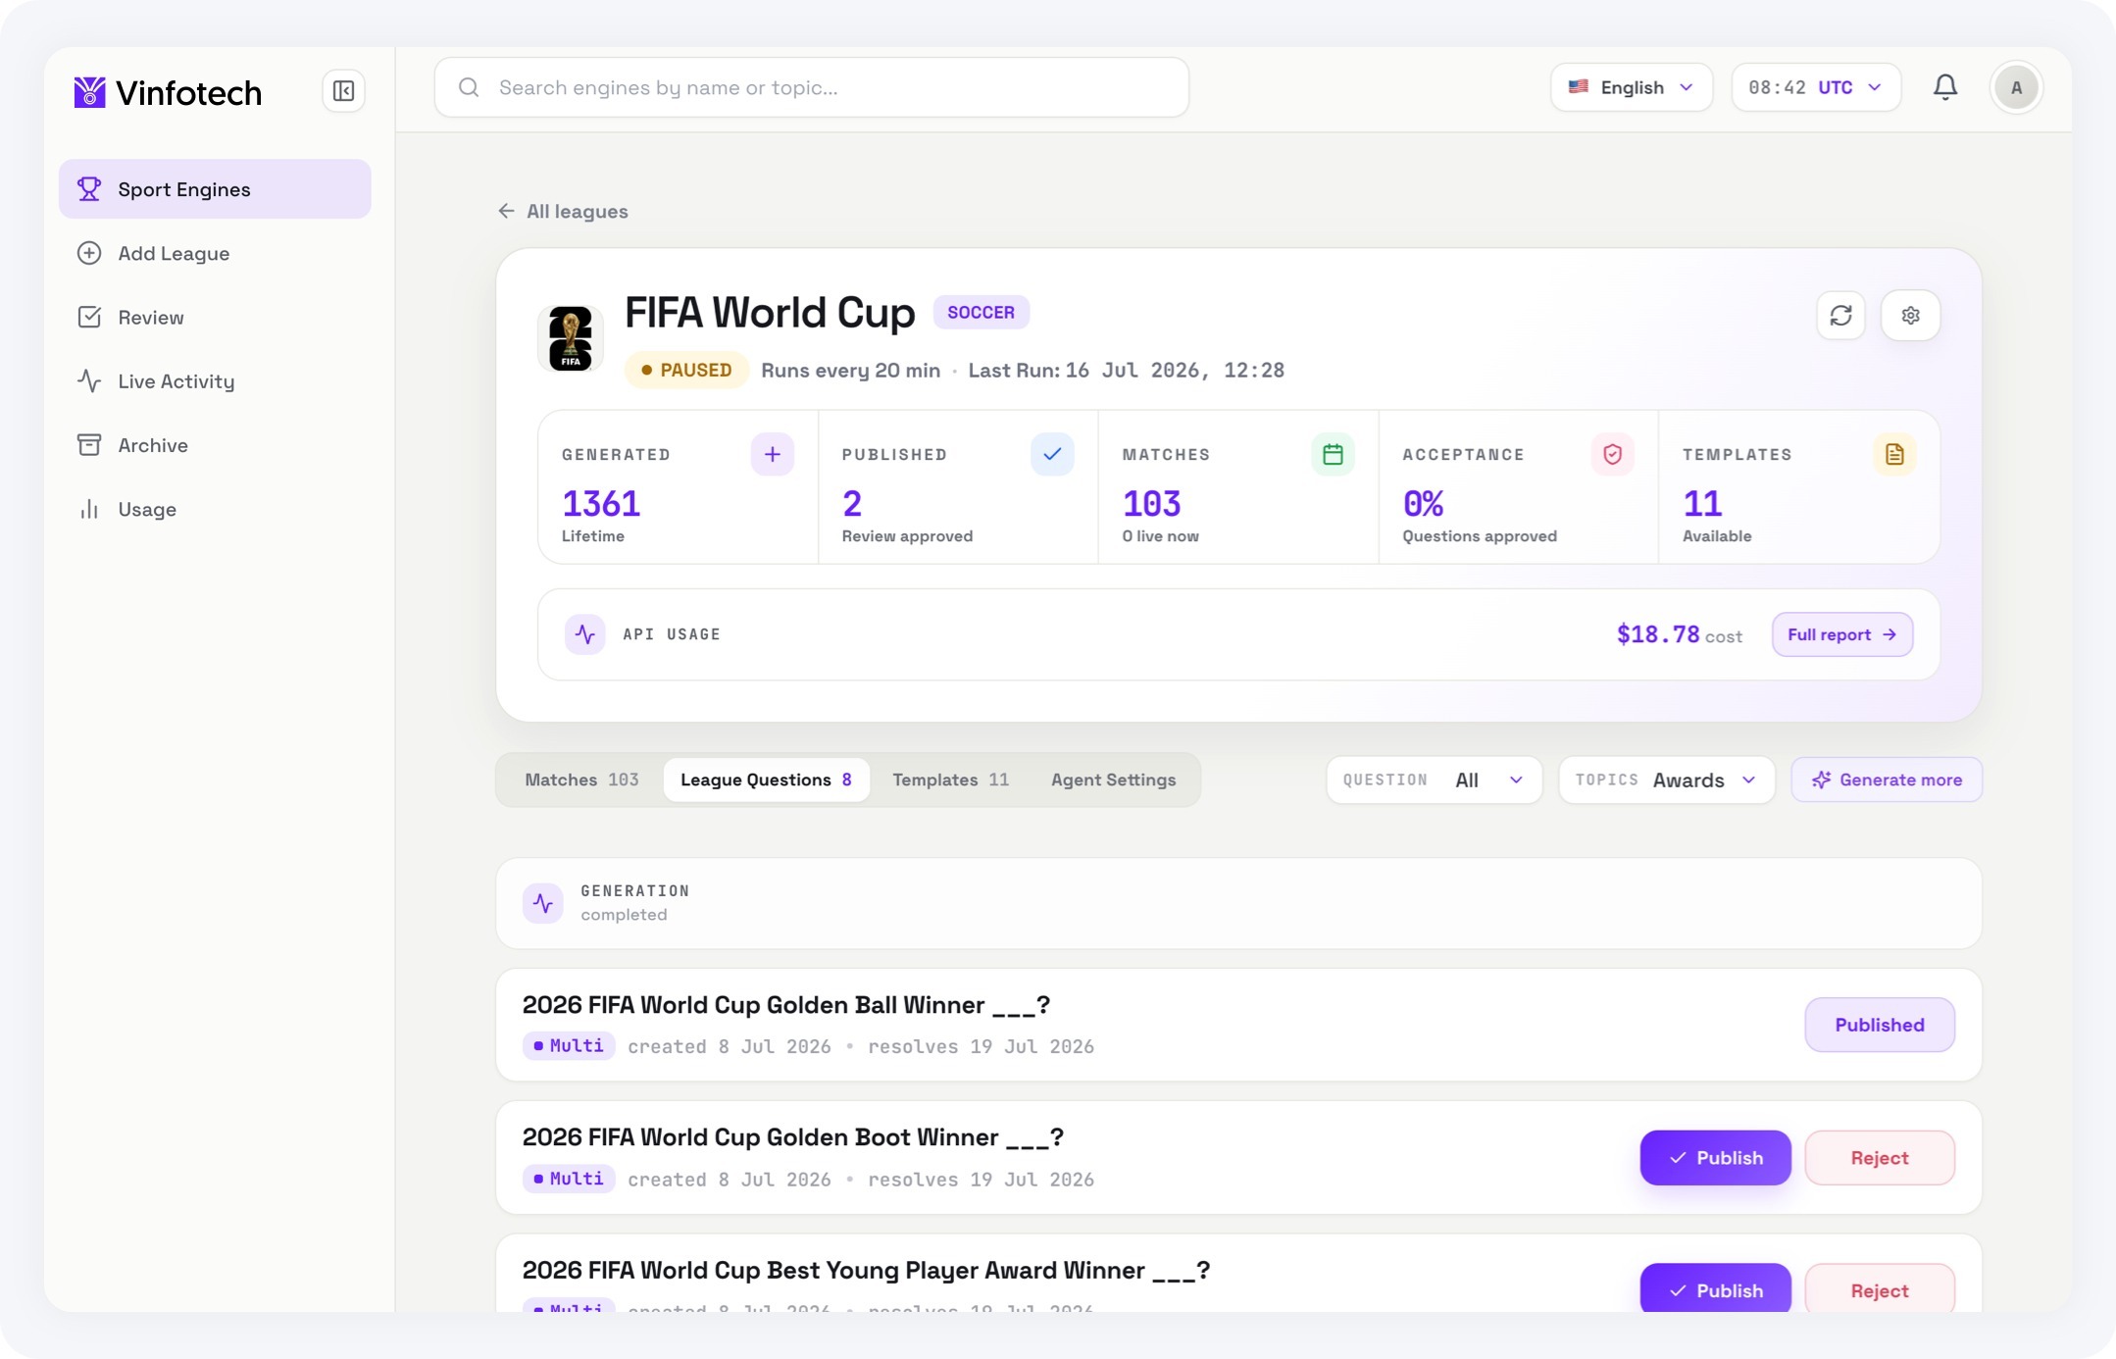The height and width of the screenshot is (1359, 2116).
Task: Click the Sport Engines trophy icon
Action: click(x=89, y=189)
